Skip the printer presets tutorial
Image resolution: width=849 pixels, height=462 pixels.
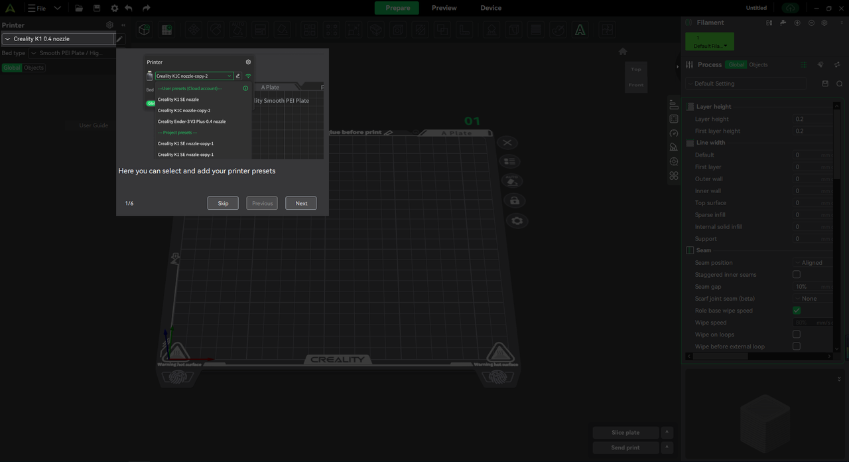(x=223, y=203)
